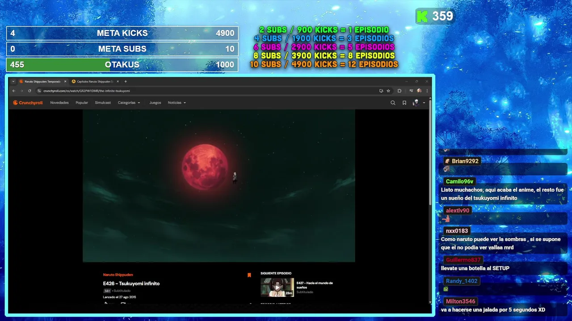Image resolution: width=572 pixels, height=321 pixels.
Task: Click chat username Randy_1402
Action: pyautogui.click(x=462, y=281)
